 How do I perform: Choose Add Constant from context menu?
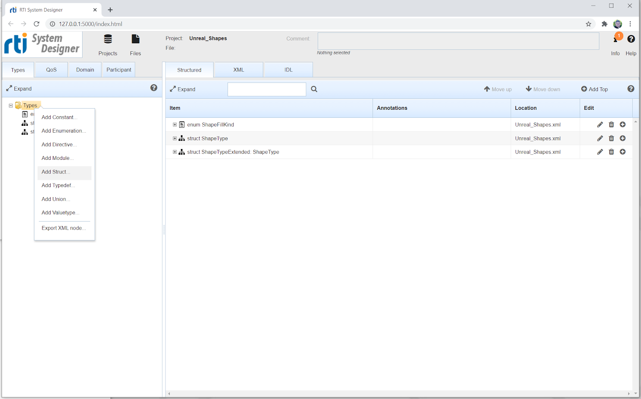click(x=65, y=117)
